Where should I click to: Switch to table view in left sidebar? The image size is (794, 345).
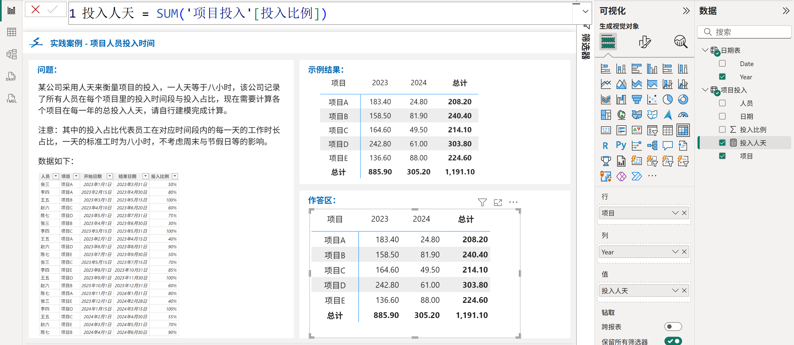pos(11,32)
